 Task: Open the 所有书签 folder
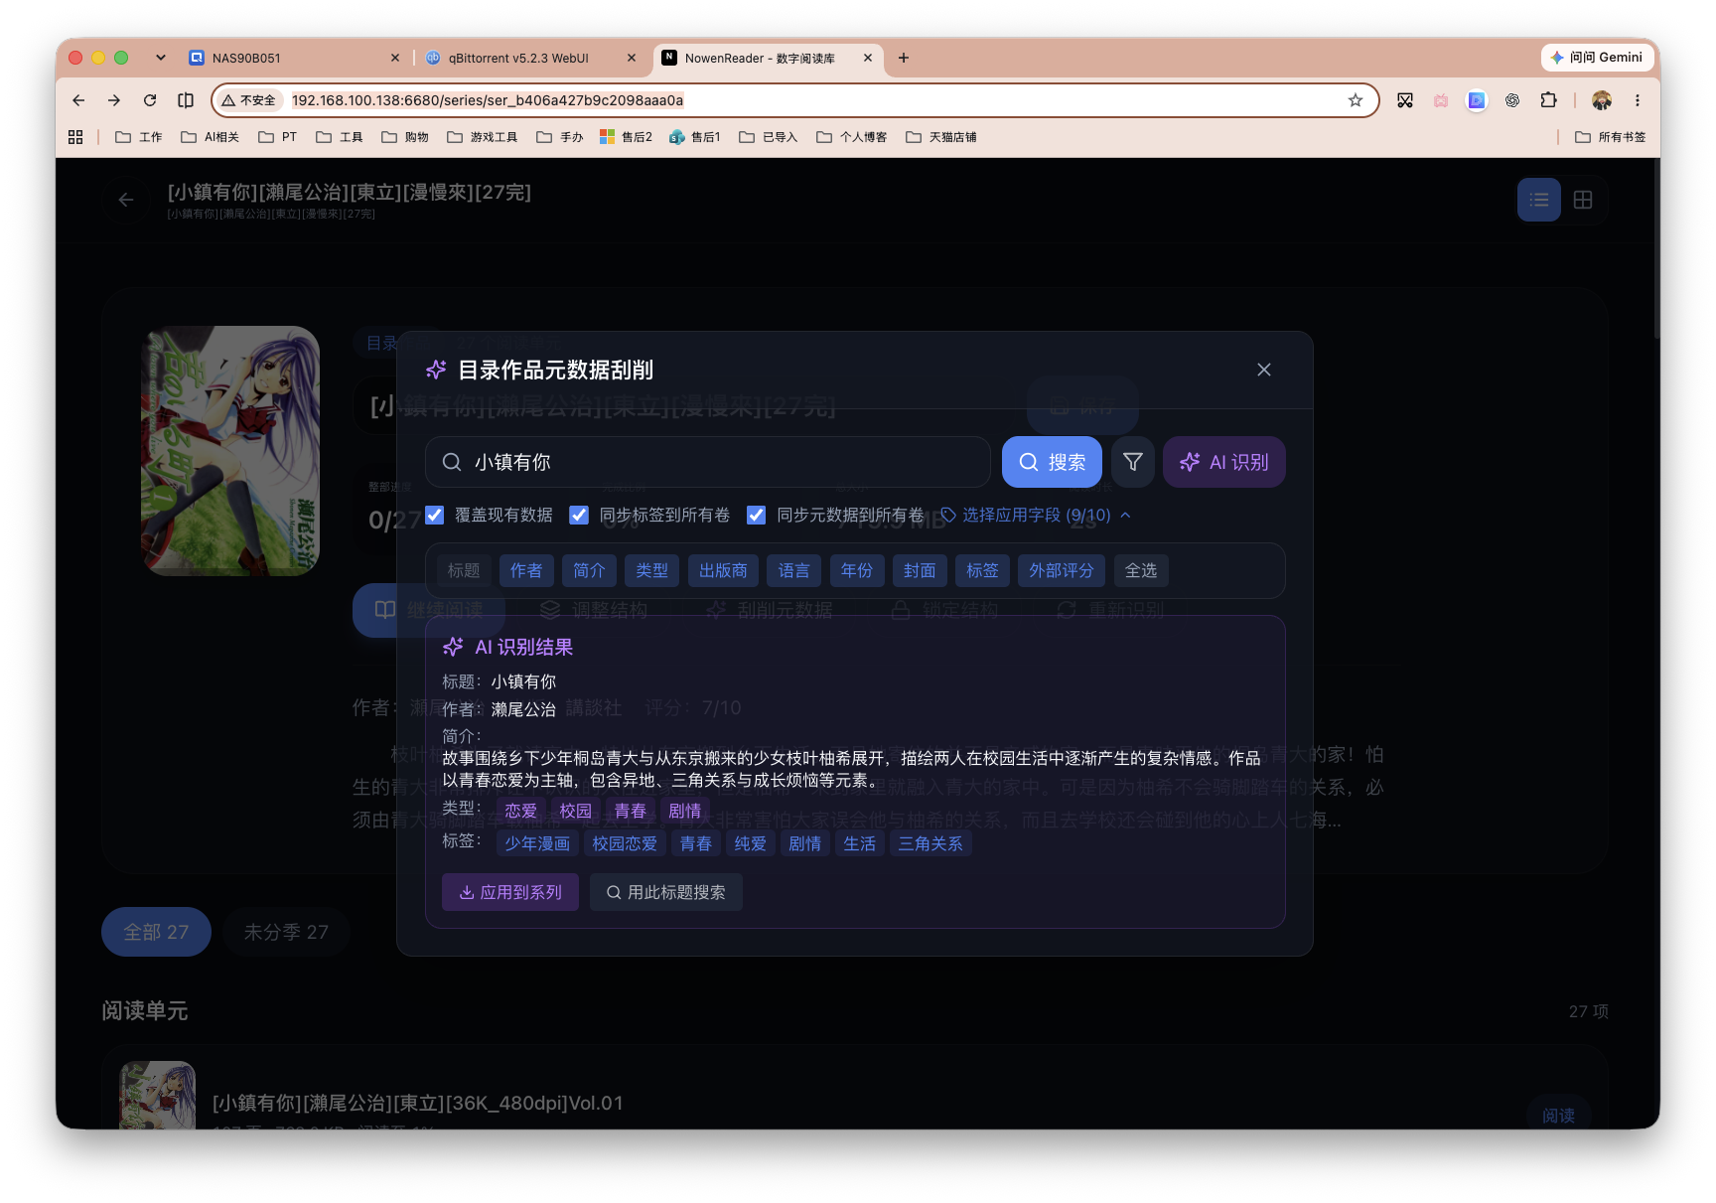[x=1611, y=137]
